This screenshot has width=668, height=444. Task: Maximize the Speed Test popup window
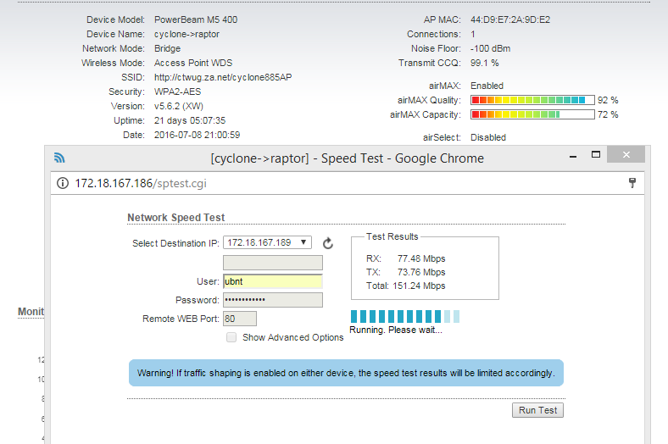point(596,155)
